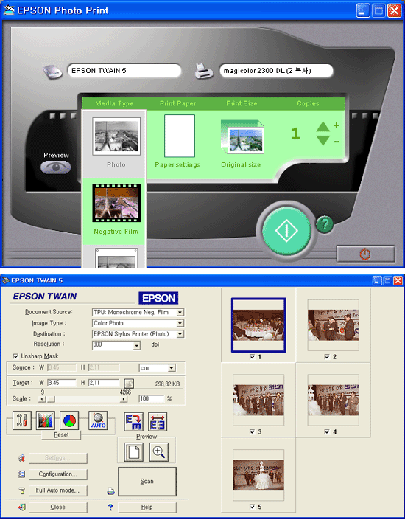The width and height of the screenshot is (405, 520).
Task: Click the Target height field
Action: tap(104, 383)
